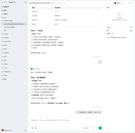Click thumbs-up icon under latest response
The image size is (135, 133).
click(x=94, y=107)
